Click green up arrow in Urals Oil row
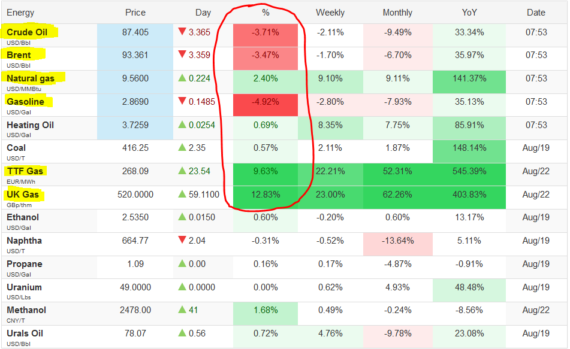This screenshot has height=349, width=570. [182, 333]
